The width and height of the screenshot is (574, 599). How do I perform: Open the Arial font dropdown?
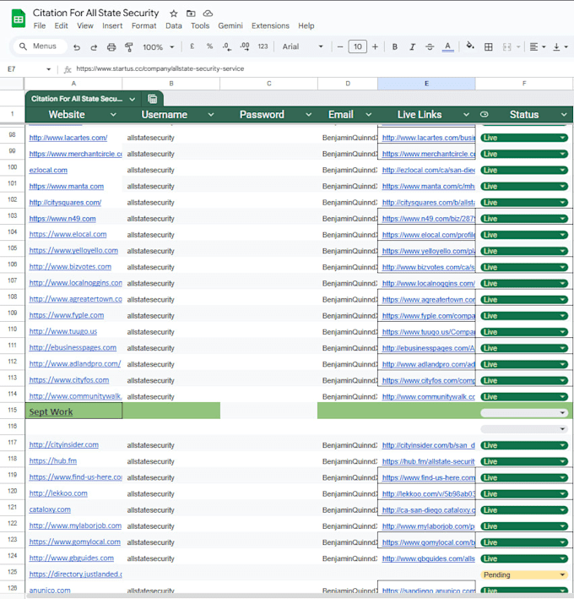303,46
